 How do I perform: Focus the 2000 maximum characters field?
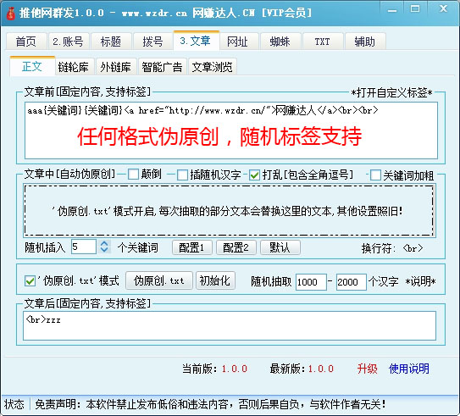coord(352,282)
